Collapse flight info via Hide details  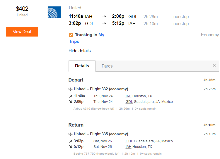(x=80, y=51)
